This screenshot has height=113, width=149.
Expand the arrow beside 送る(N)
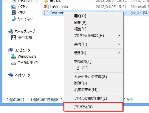pos(119,53)
